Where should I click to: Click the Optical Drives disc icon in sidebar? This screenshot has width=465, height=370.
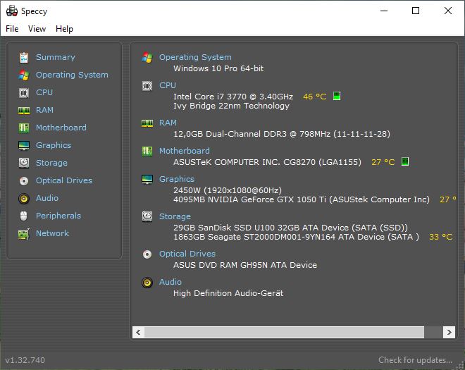24,181
